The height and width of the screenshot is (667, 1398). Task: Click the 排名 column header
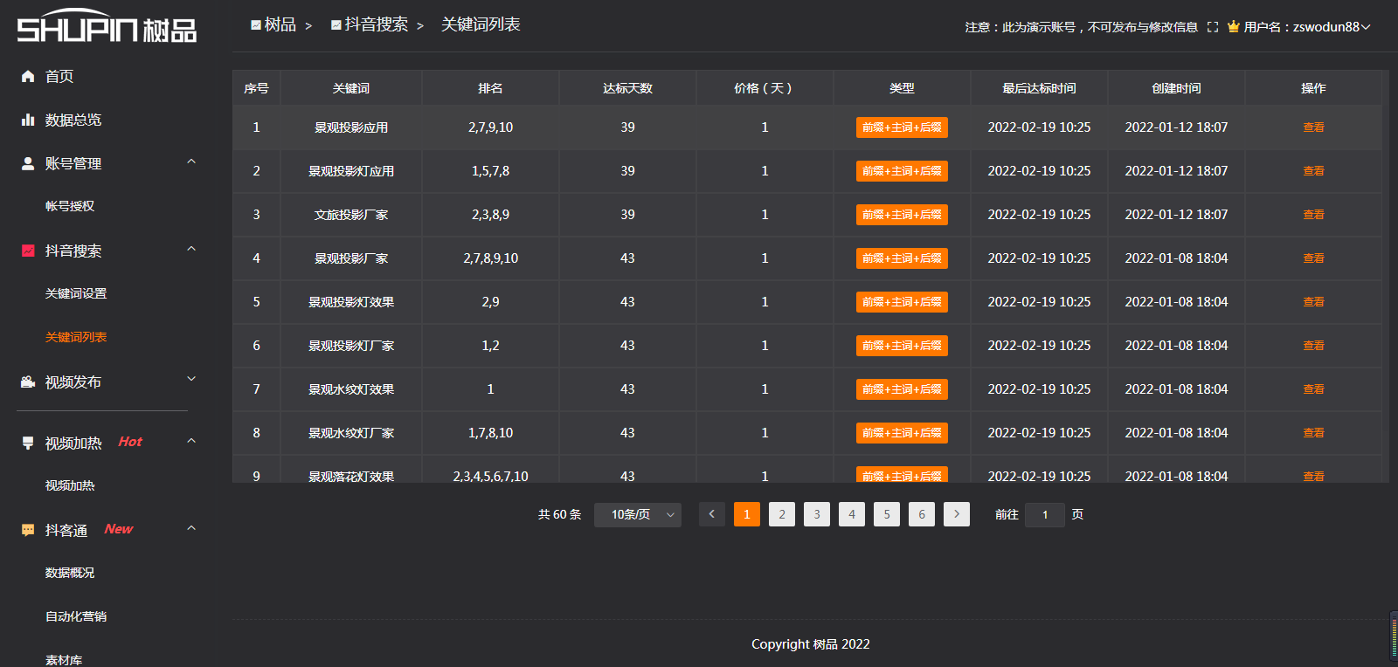coord(490,88)
